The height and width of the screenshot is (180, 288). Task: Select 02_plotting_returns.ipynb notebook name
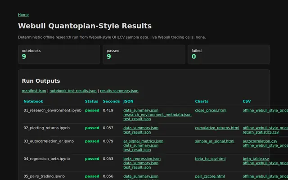click(x=47, y=128)
